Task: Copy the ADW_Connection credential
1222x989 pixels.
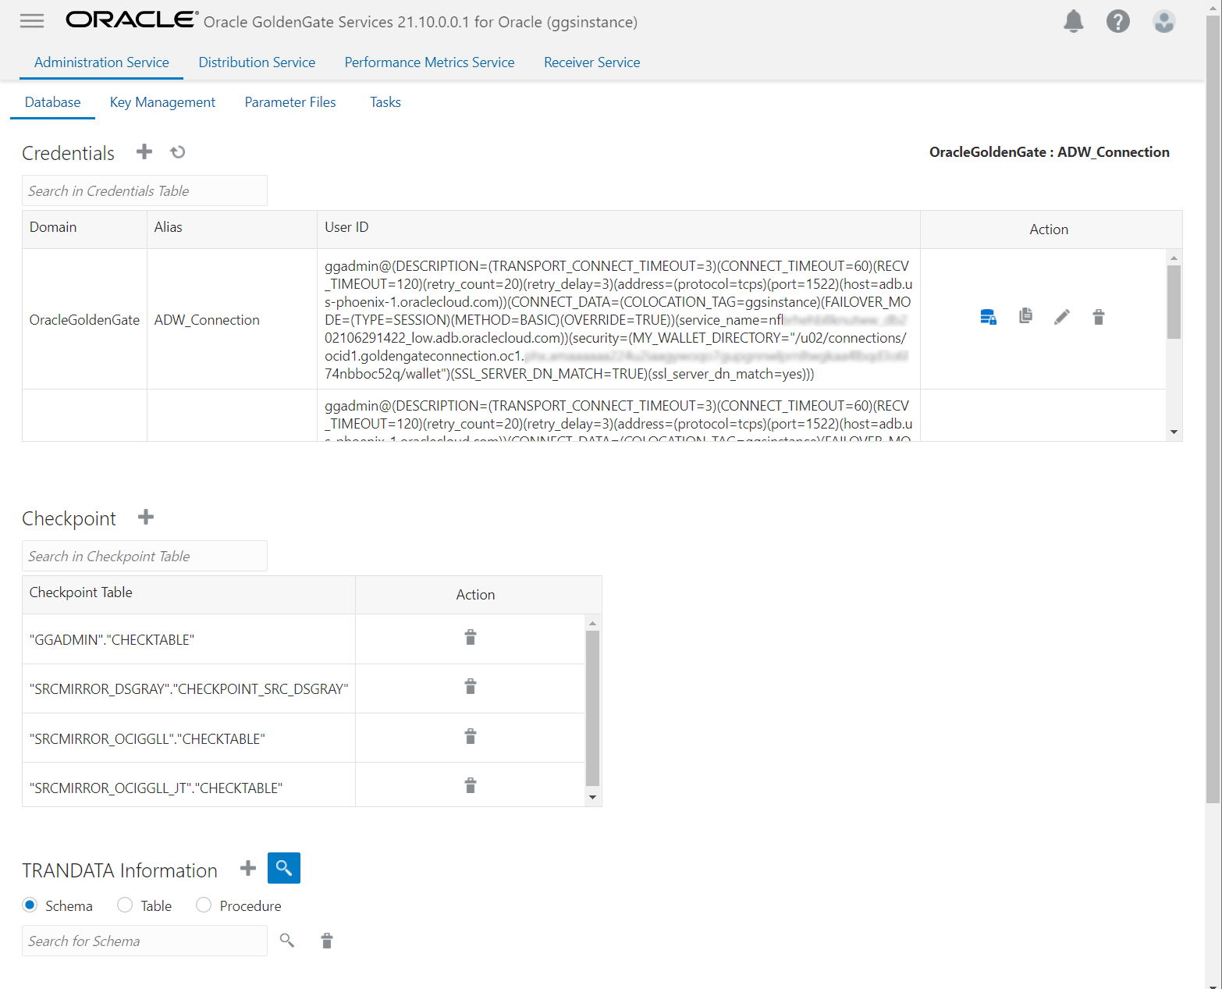Action: (x=1025, y=316)
